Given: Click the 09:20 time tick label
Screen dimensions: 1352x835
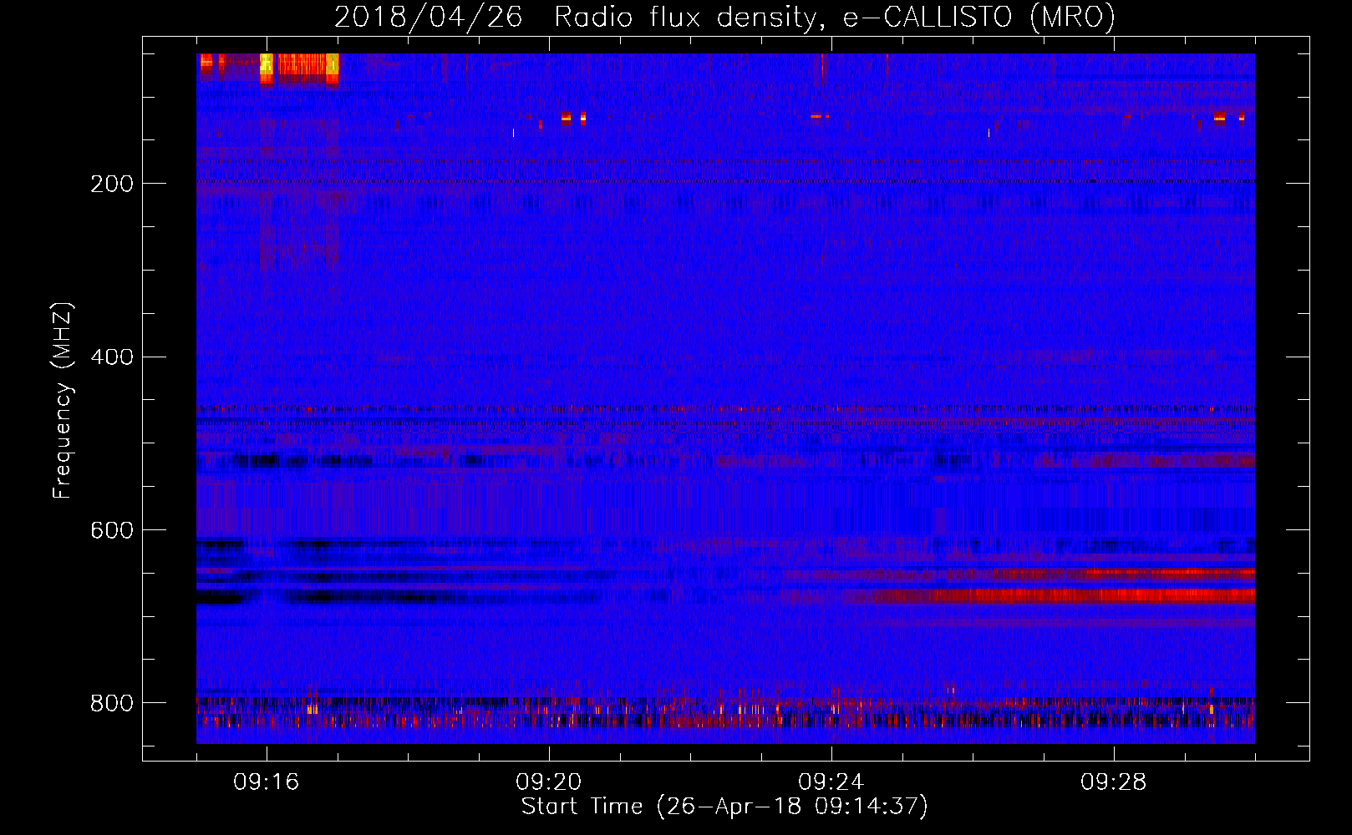Looking at the screenshot, I should click(549, 782).
